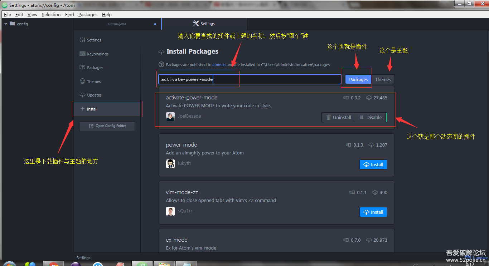489x266 pixels.
Task: Open the Updates section in sidebar
Action: pos(94,95)
